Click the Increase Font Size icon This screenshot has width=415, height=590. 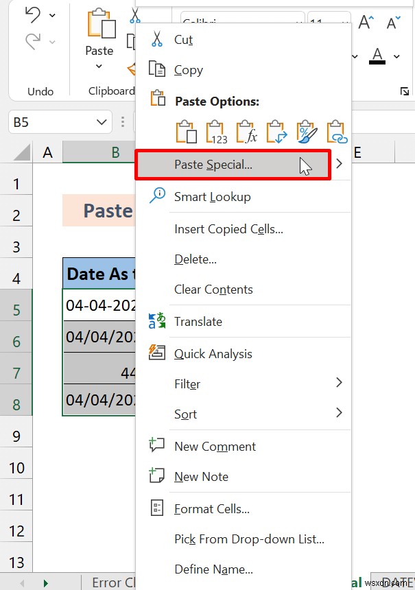[x=366, y=22]
